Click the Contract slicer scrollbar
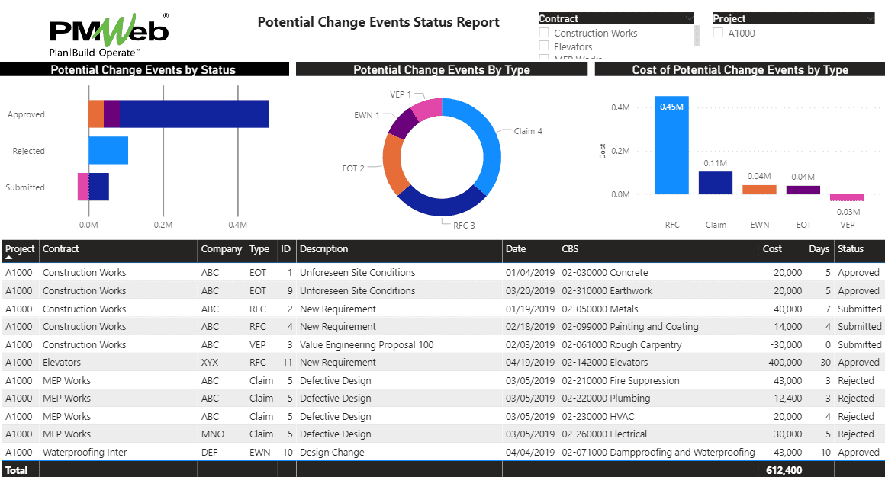885x477 pixels. (695, 34)
